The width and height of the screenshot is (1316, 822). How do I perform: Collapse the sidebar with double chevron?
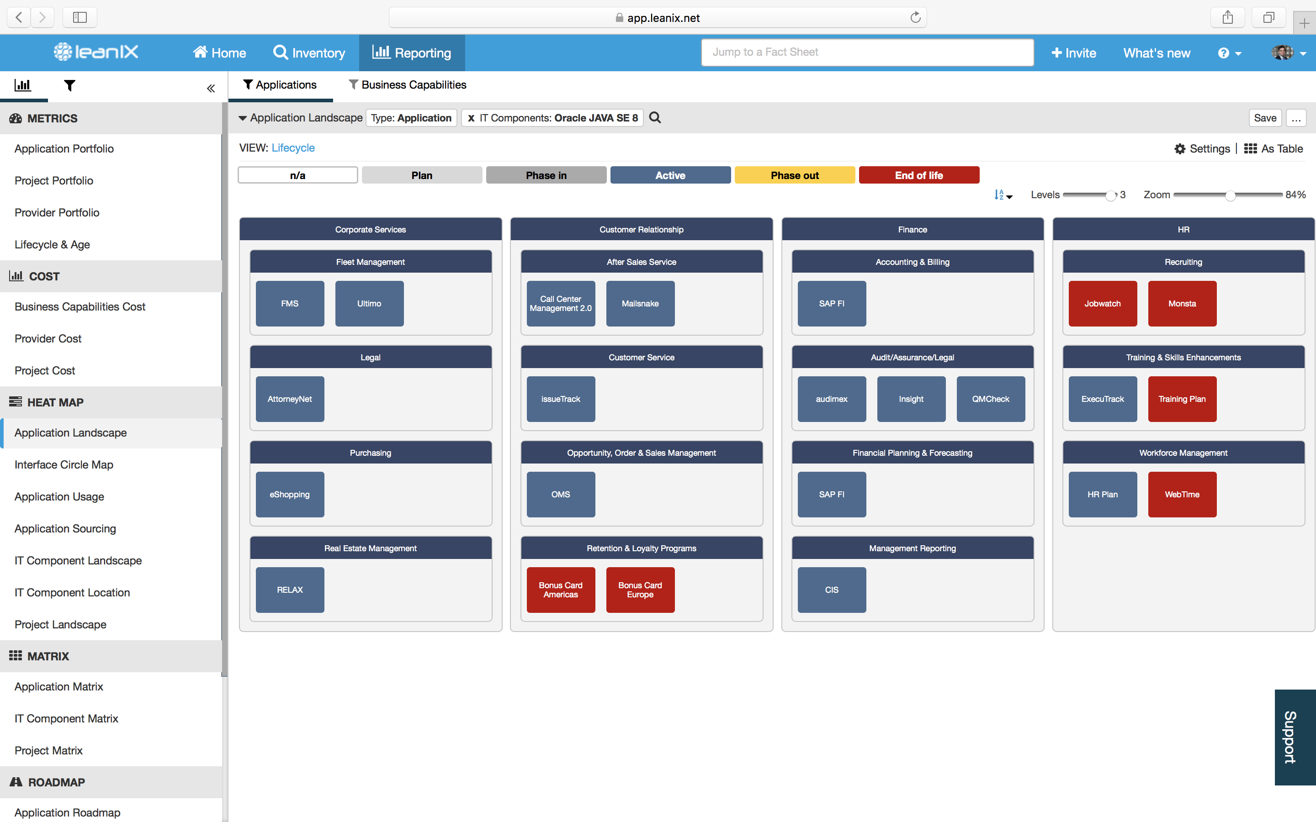pos(211,88)
